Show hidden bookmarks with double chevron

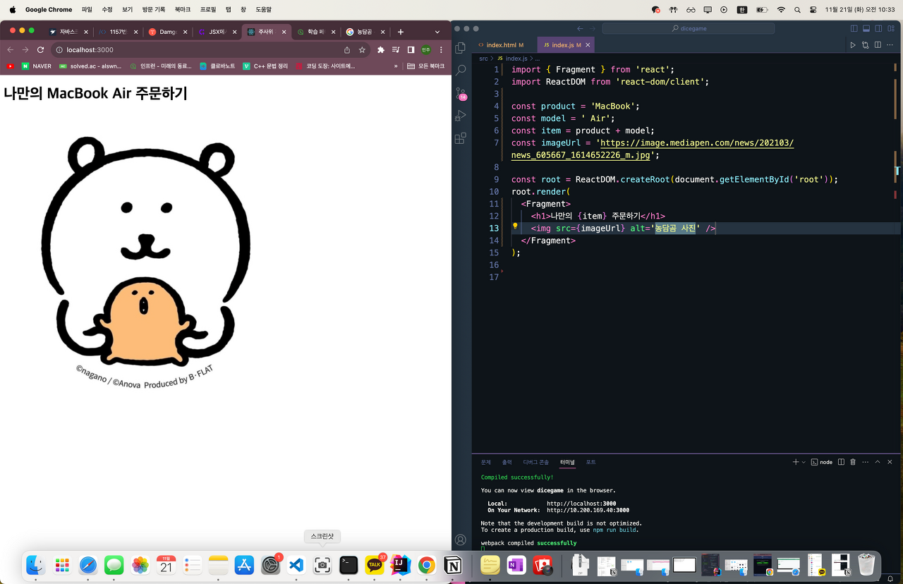coord(396,66)
